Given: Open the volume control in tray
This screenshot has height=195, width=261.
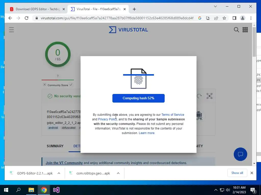Looking at the screenshot, I should 228,190.
